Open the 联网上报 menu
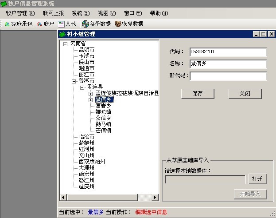The width and height of the screenshot is (276, 218). pos(53,13)
